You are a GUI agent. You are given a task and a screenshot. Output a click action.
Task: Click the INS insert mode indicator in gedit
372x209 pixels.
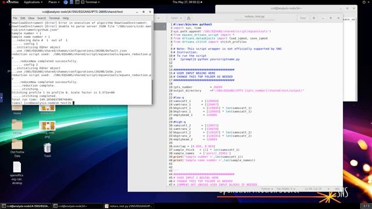(337, 189)
